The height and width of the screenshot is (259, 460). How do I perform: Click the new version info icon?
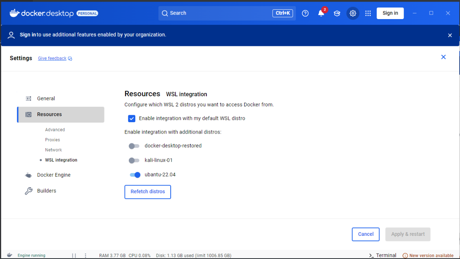(405, 255)
